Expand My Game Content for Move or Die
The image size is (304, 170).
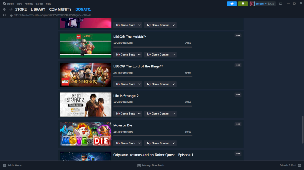[160, 143]
